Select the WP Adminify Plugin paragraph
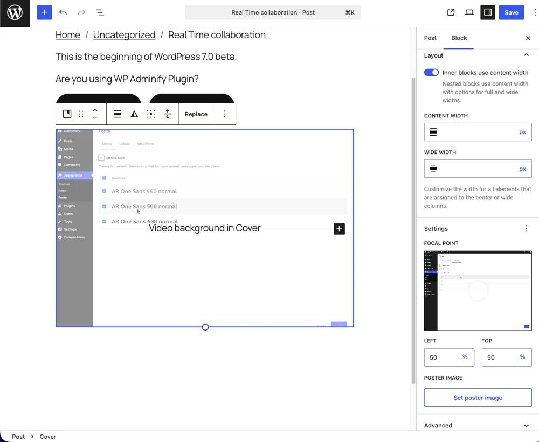539x442 pixels. [x=127, y=79]
